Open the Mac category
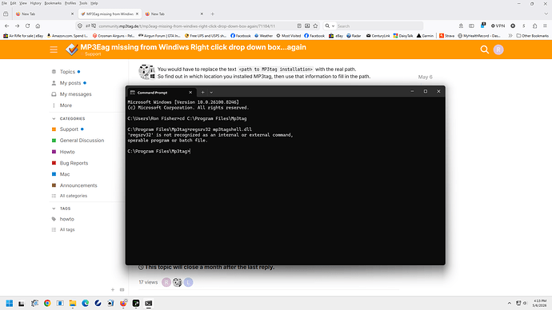The height and width of the screenshot is (310, 552). (x=65, y=174)
